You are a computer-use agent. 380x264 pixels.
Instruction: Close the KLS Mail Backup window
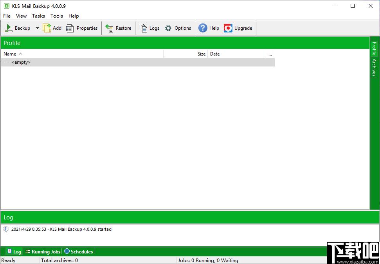pyautogui.click(x=371, y=6)
